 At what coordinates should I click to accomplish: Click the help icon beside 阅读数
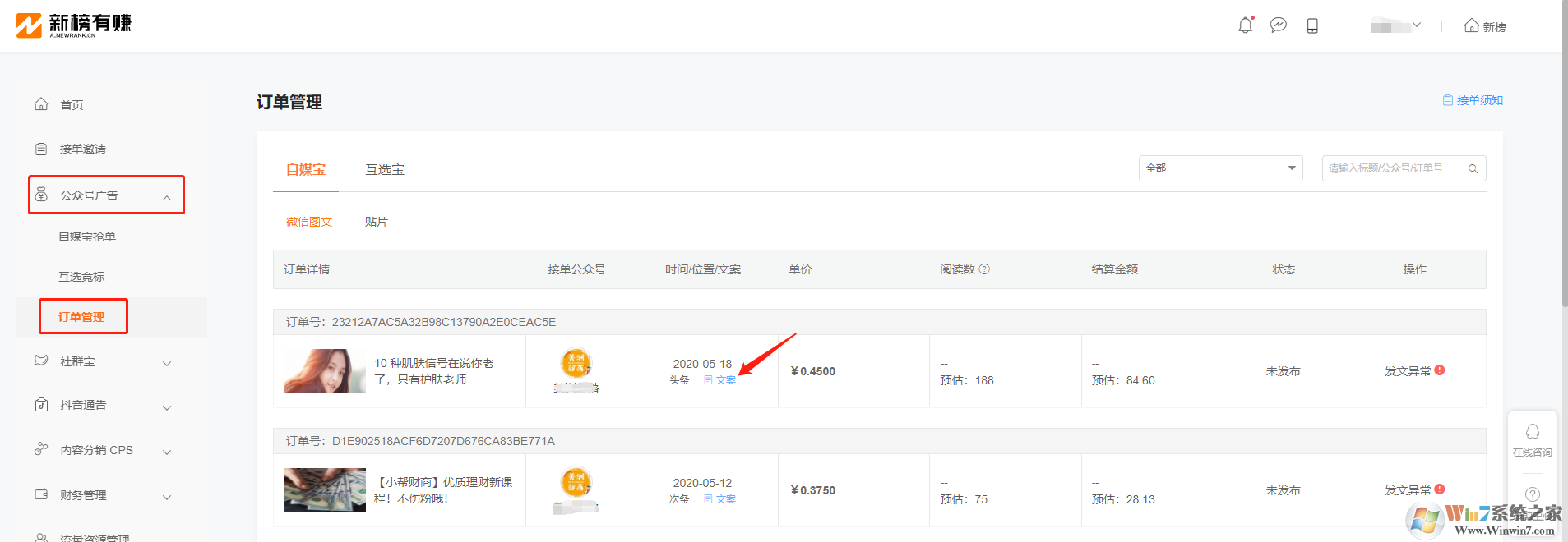[984, 269]
